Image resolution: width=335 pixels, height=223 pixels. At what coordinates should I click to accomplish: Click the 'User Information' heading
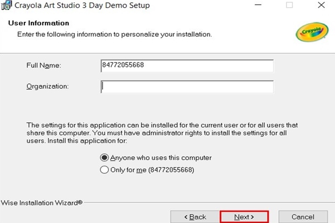39,23
